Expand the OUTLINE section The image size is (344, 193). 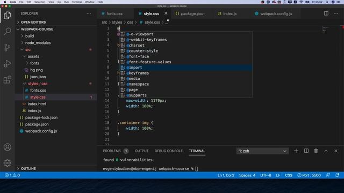tap(56, 168)
